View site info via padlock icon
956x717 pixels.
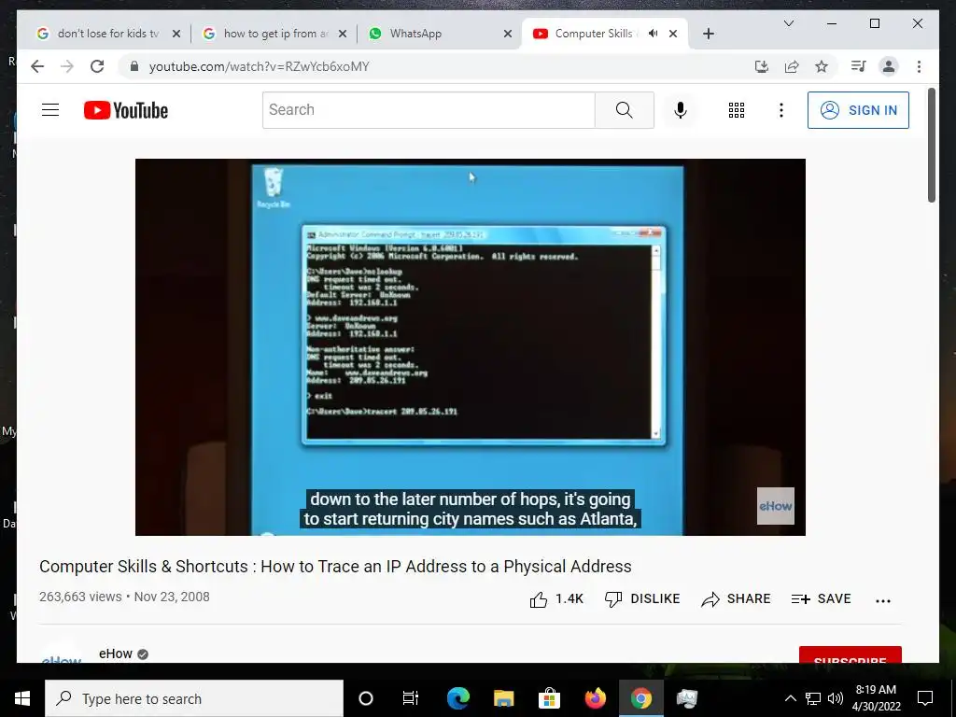pyautogui.click(x=134, y=66)
